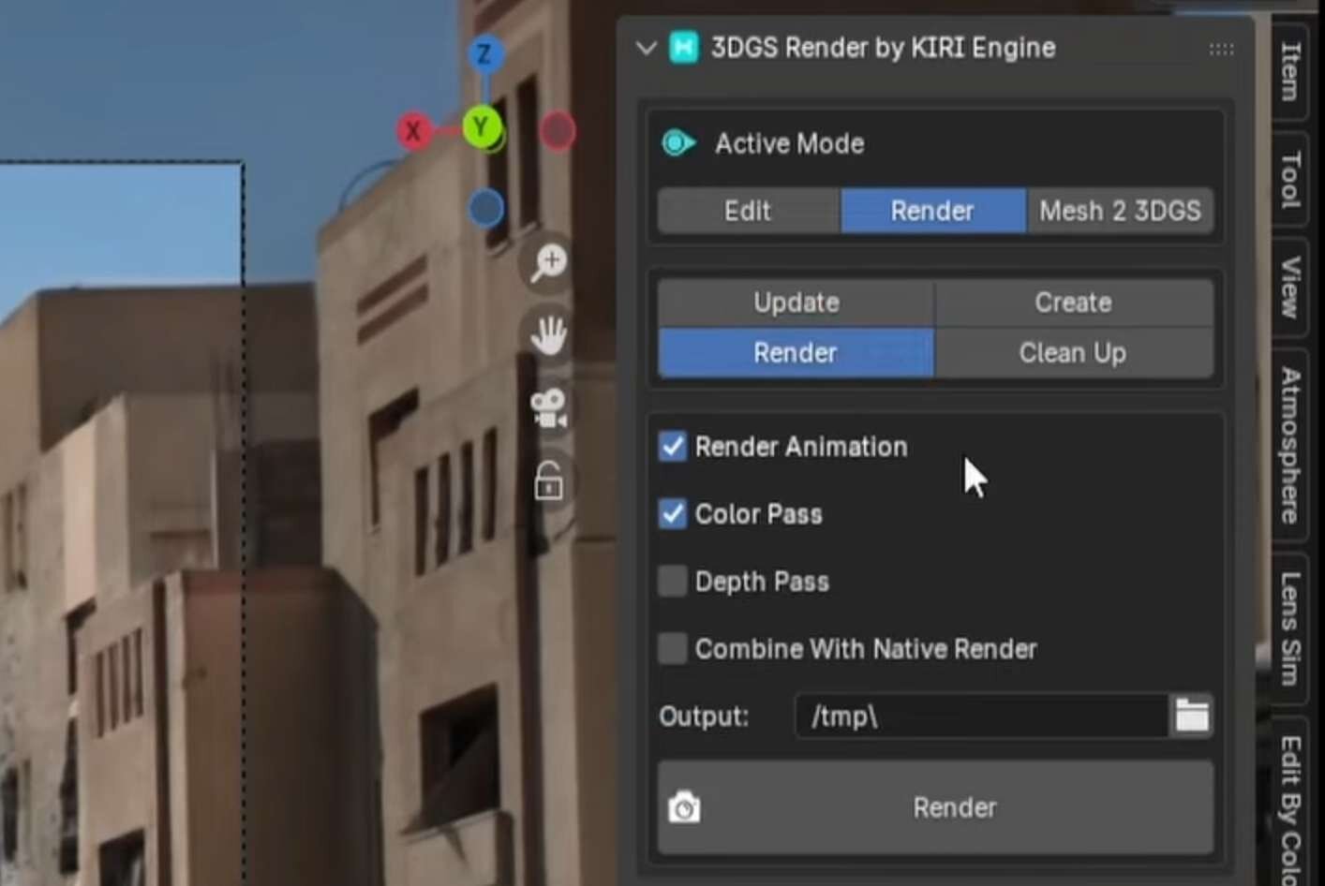Click the camera lock icon
1325x886 pixels.
[x=548, y=481]
